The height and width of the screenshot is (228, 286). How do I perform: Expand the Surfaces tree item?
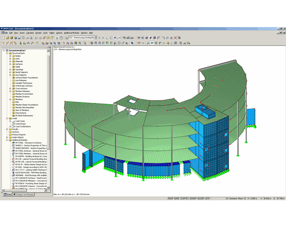tap(10, 64)
